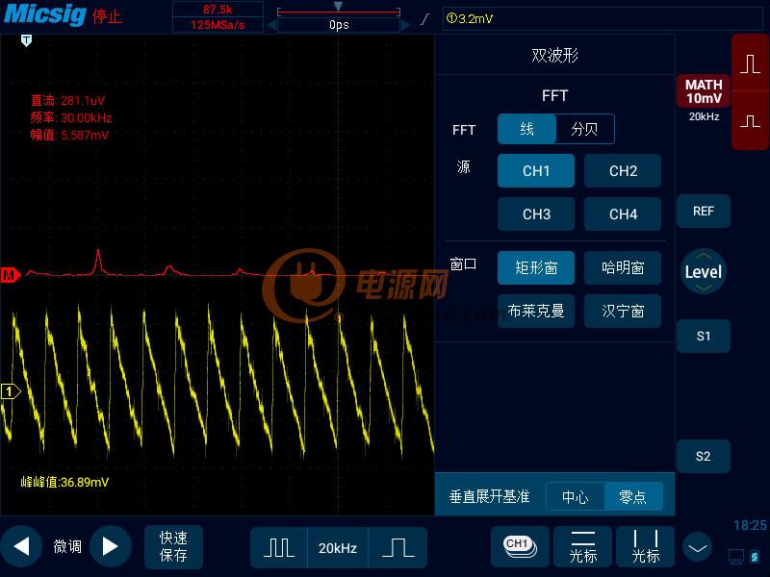Switch FFT scale to 分贝 (decibel)

coord(584,129)
